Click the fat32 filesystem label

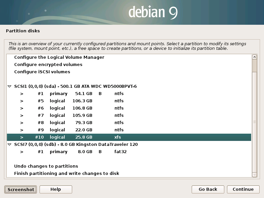coord(120,152)
